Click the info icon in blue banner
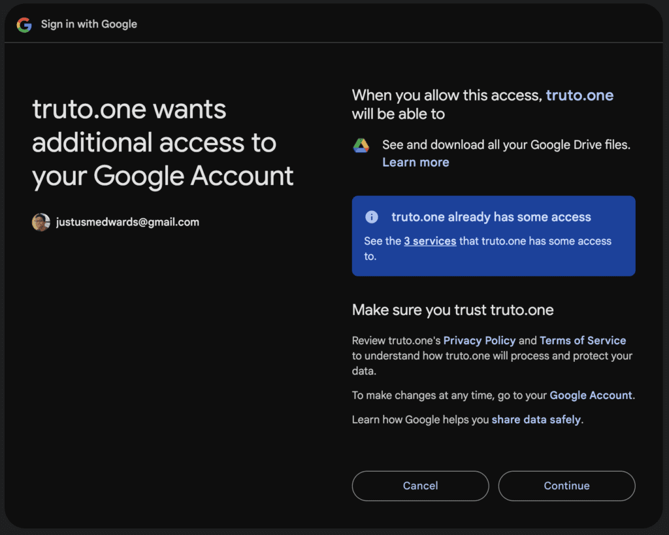 point(371,217)
